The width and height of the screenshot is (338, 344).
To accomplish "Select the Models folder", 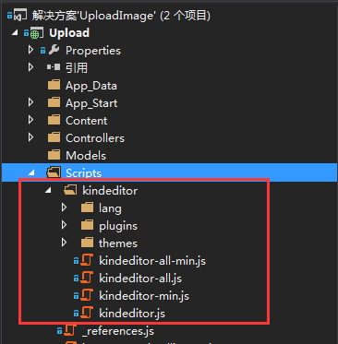I will (86, 155).
